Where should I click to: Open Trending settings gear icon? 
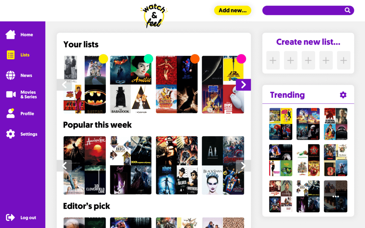(343, 95)
